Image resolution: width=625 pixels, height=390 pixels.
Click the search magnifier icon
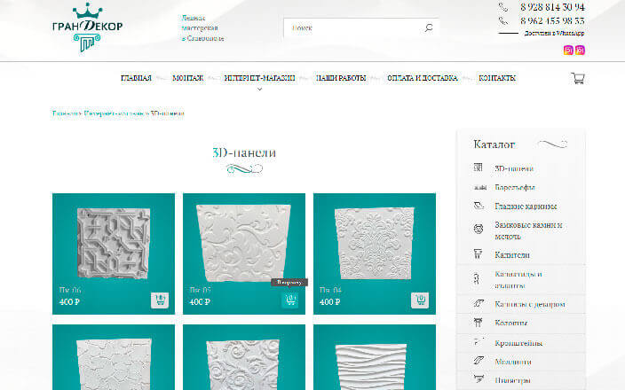[429, 27]
